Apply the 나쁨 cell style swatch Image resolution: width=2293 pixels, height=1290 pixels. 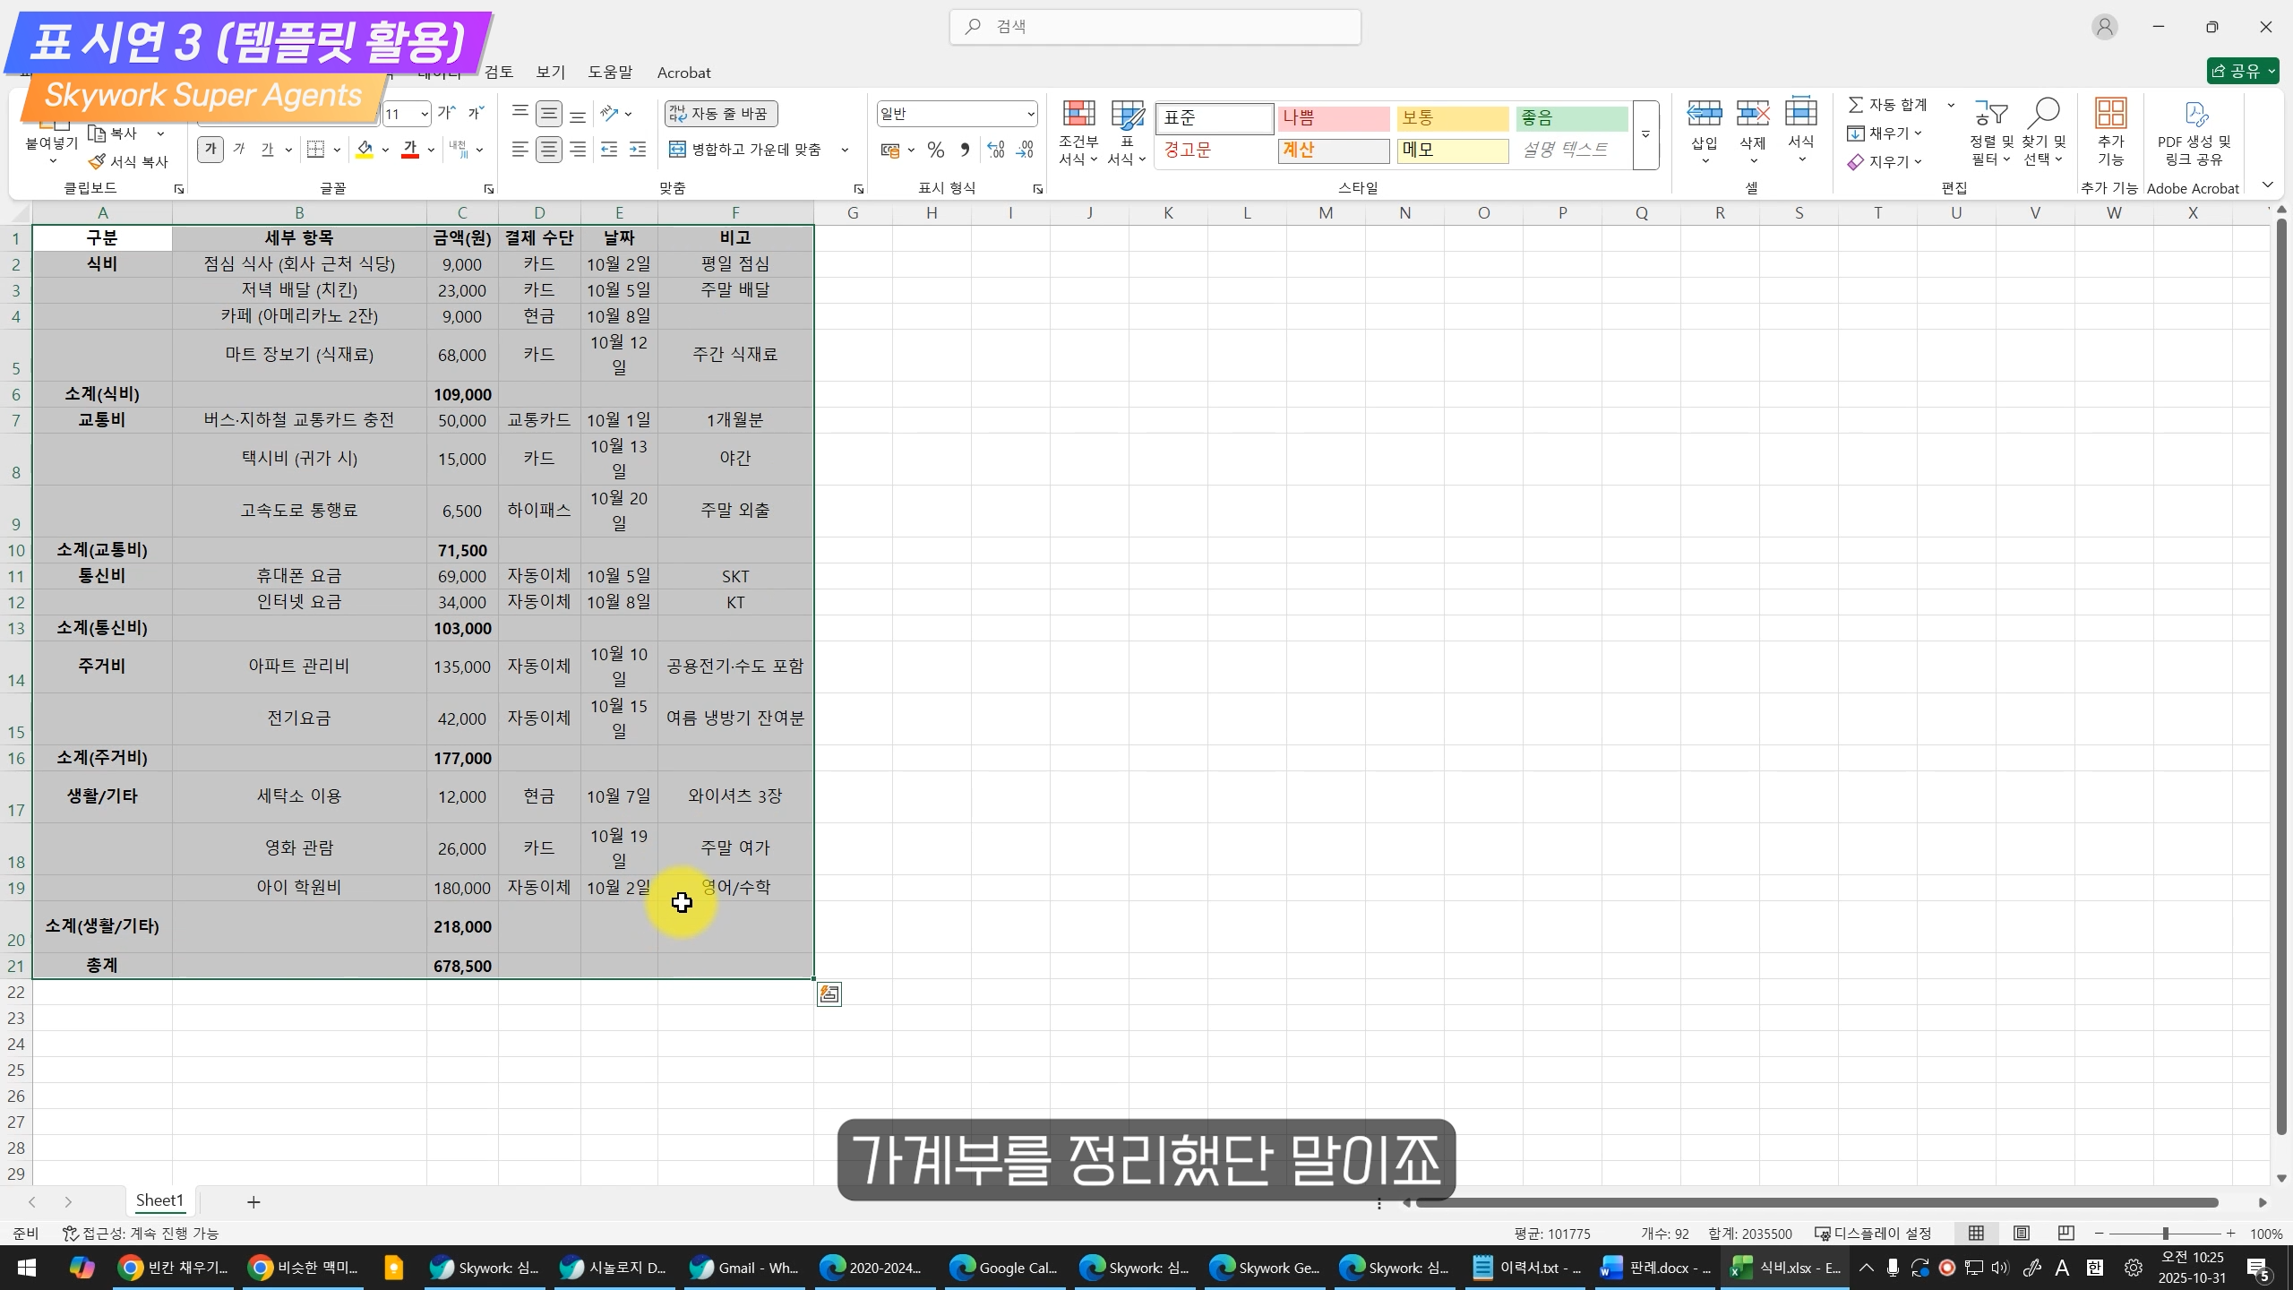[x=1333, y=117]
